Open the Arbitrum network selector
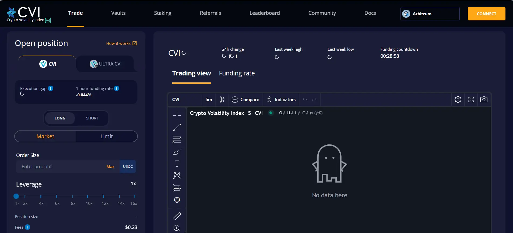 [430, 14]
